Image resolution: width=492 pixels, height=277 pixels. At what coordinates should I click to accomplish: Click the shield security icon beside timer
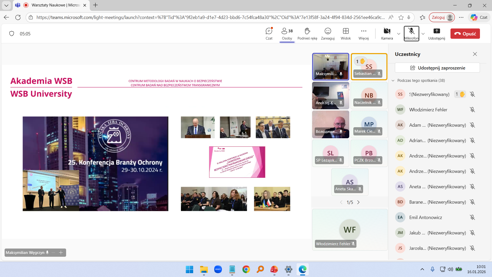pyautogui.click(x=12, y=34)
